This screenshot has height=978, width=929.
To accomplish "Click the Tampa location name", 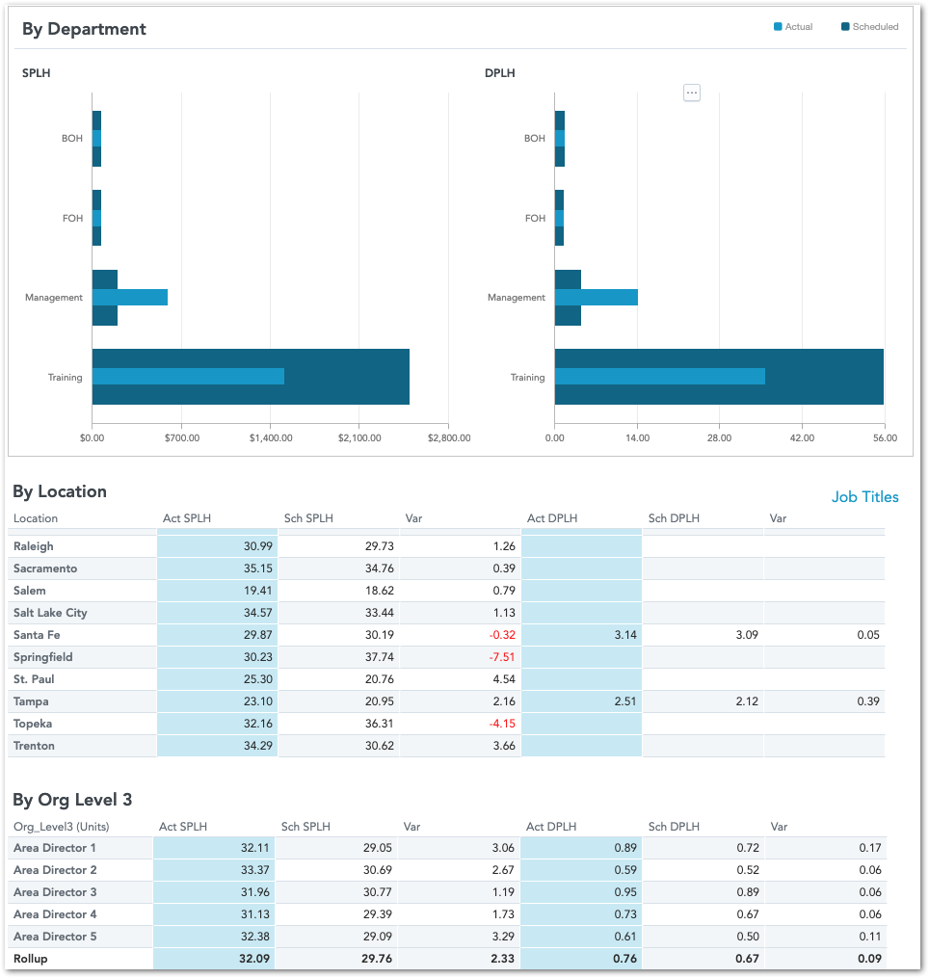I will [x=31, y=701].
